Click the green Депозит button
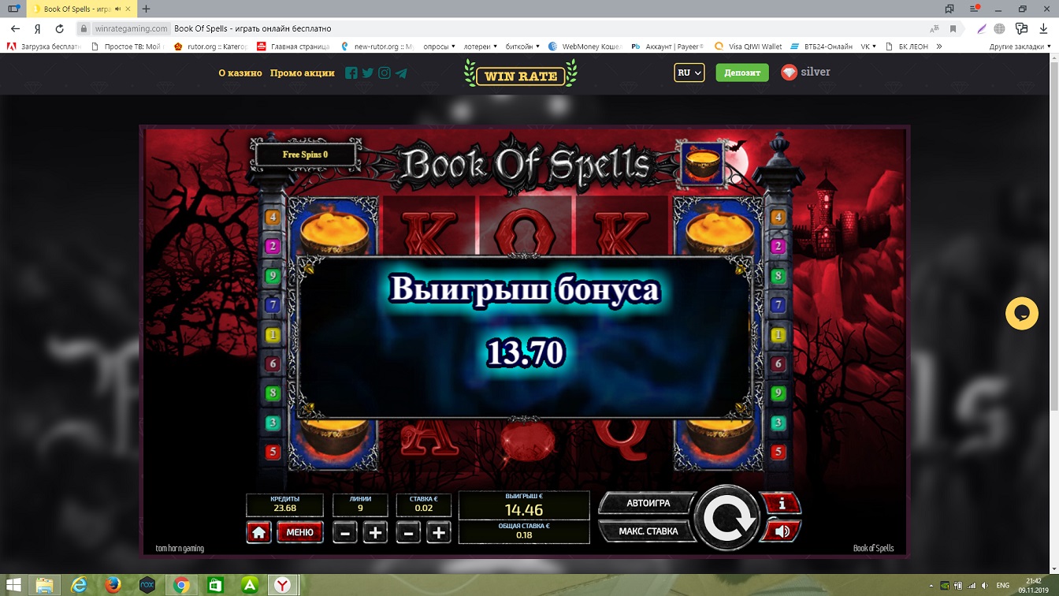Screen dimensions: 1059x596 tap(742, 73)
